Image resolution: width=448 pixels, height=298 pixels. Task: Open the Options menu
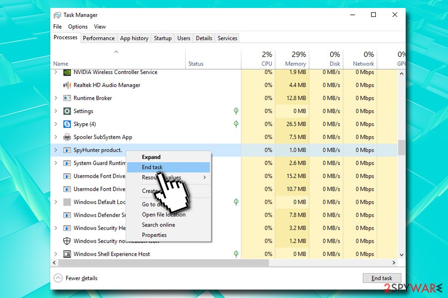(78, 26)
